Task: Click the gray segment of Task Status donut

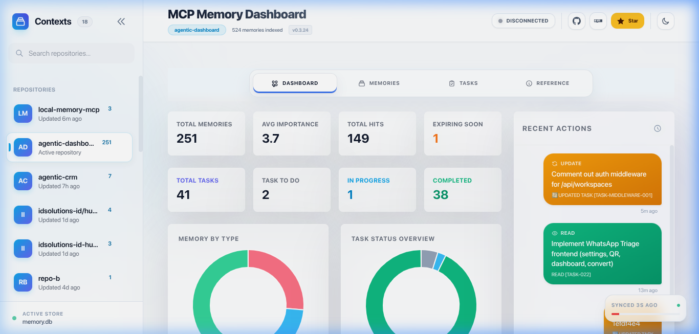Action: tap(428, 259)
